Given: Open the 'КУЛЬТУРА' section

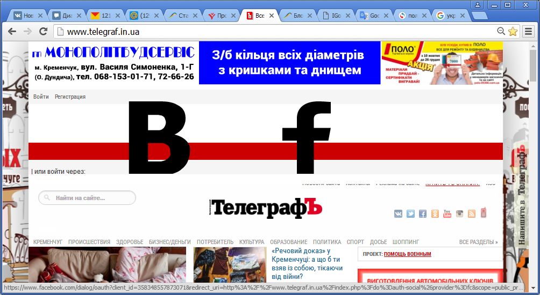Looking at the screenshot, I should tap(252, 242).
